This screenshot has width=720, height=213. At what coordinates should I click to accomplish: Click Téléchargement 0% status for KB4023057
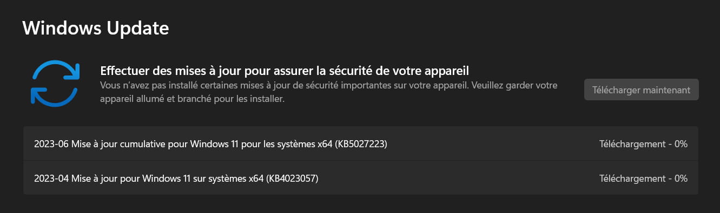pyautogui.click(x=643, y=178)
